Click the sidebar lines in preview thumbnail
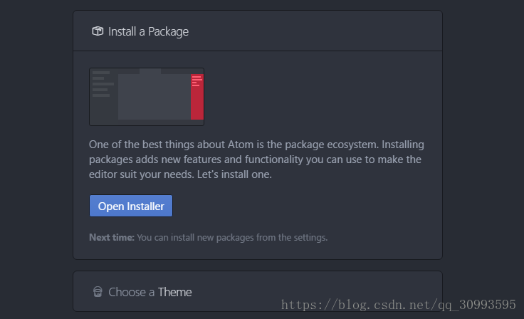Screen dimensions: 524x319 103,84
